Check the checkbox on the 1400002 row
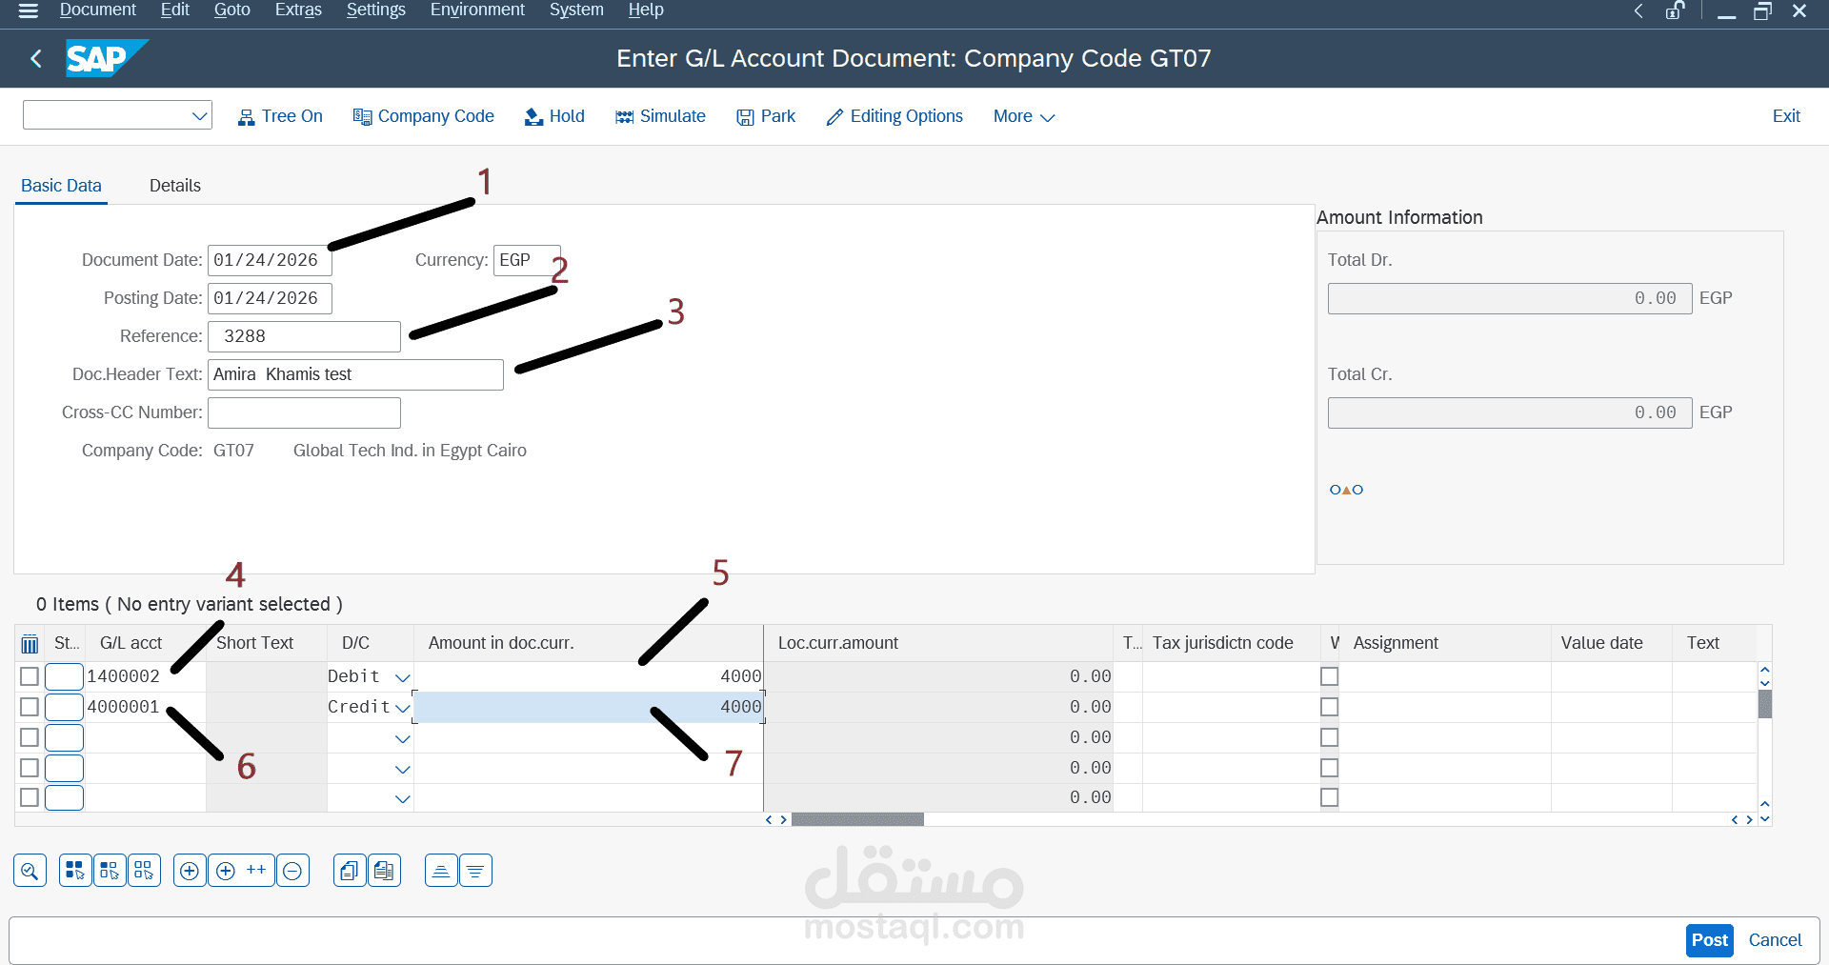 (x=29, y=676)
